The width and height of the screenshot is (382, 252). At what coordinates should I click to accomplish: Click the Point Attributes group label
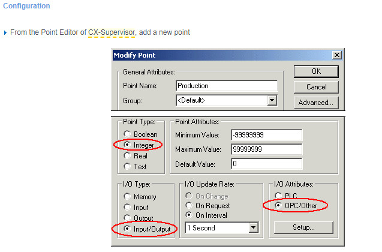(x=197, y=122)
